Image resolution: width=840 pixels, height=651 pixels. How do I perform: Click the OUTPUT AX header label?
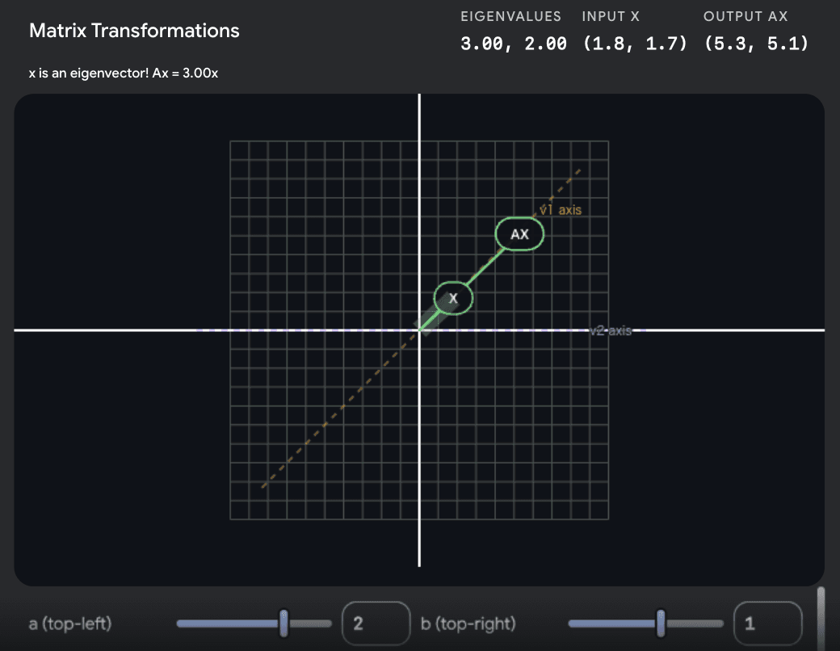tap(745, 17)
